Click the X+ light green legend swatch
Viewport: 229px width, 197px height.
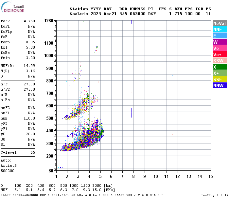coord(220,73)
